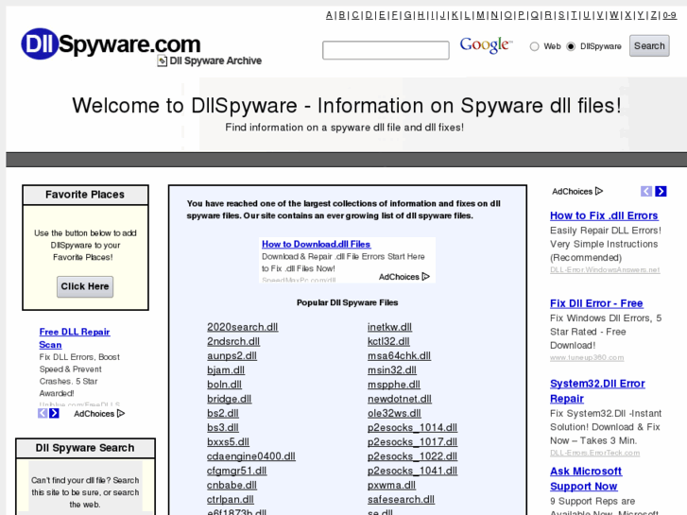Open How to Fix .dll Errors ad
The image size is (687, 515).
coord(604,215)
